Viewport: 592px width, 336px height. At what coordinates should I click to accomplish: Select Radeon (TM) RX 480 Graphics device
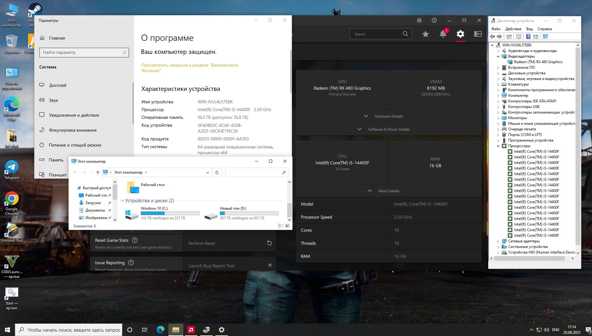tap(538, 62)
